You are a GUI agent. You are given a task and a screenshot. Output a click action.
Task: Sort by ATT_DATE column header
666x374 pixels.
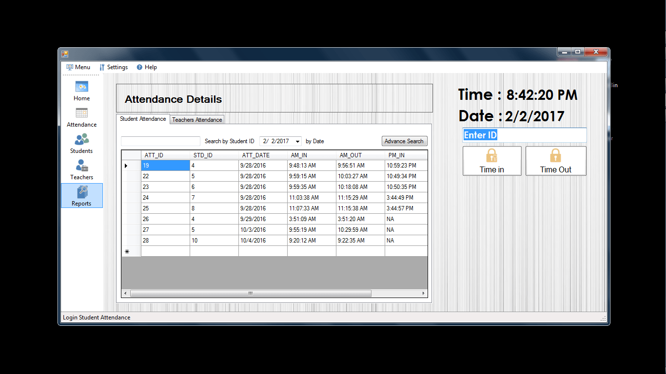coord(263,155)
